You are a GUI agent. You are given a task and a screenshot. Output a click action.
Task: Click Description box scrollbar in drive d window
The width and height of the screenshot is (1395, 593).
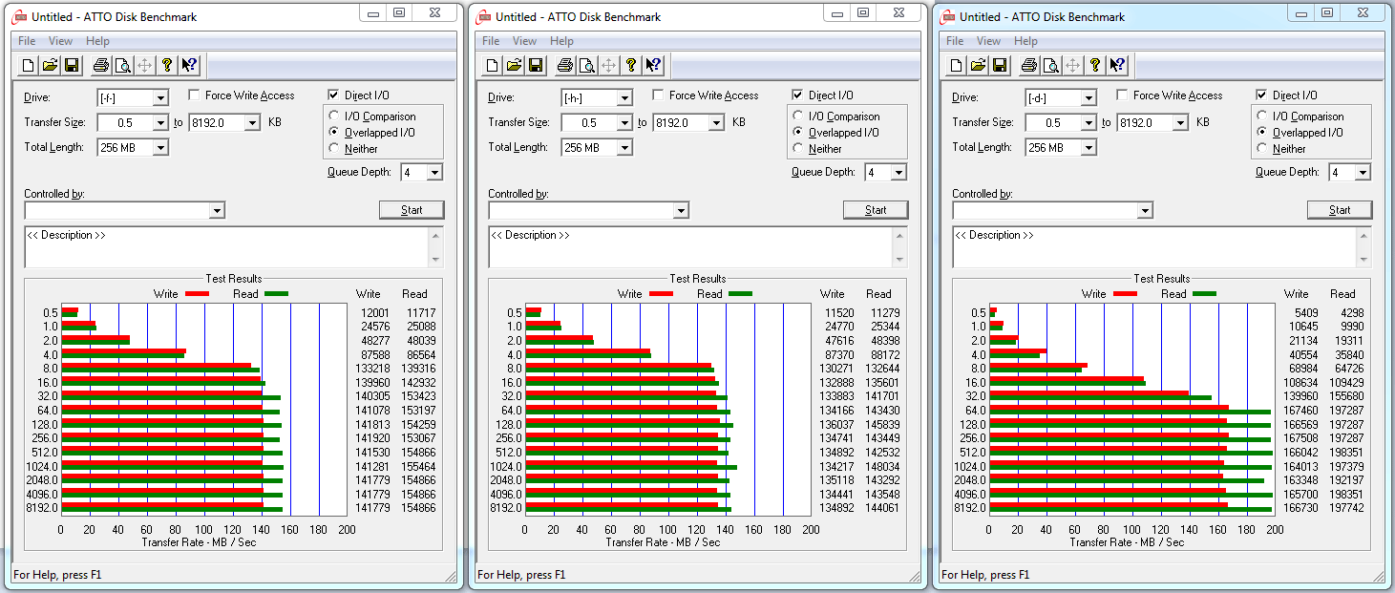tap(1365, 247)
